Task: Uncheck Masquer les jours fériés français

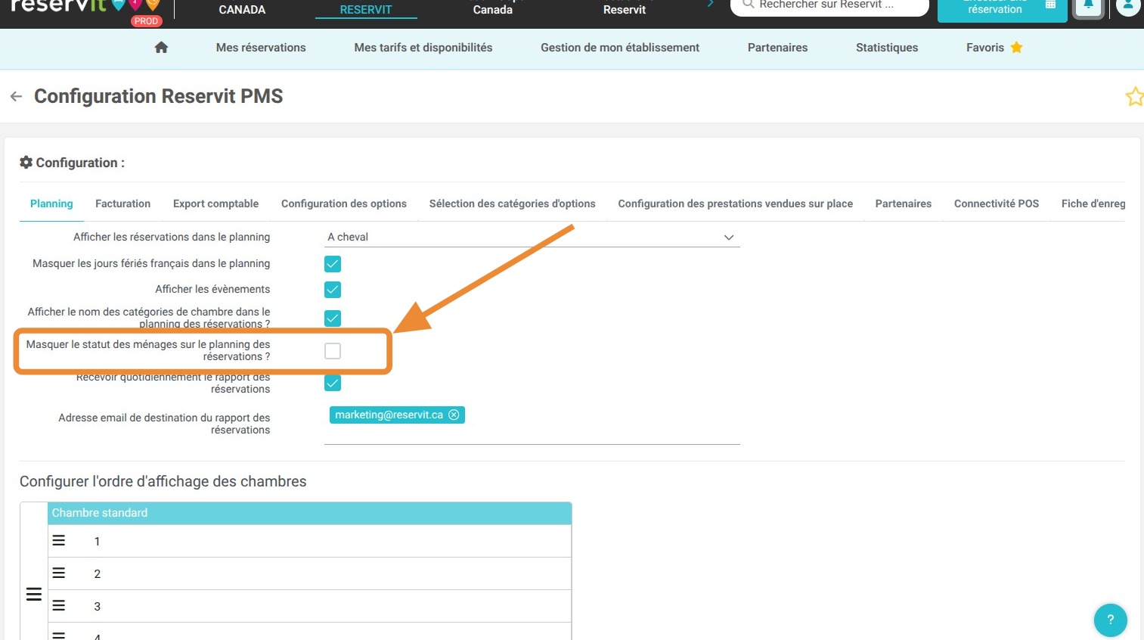Action: [x=333, y=263]
